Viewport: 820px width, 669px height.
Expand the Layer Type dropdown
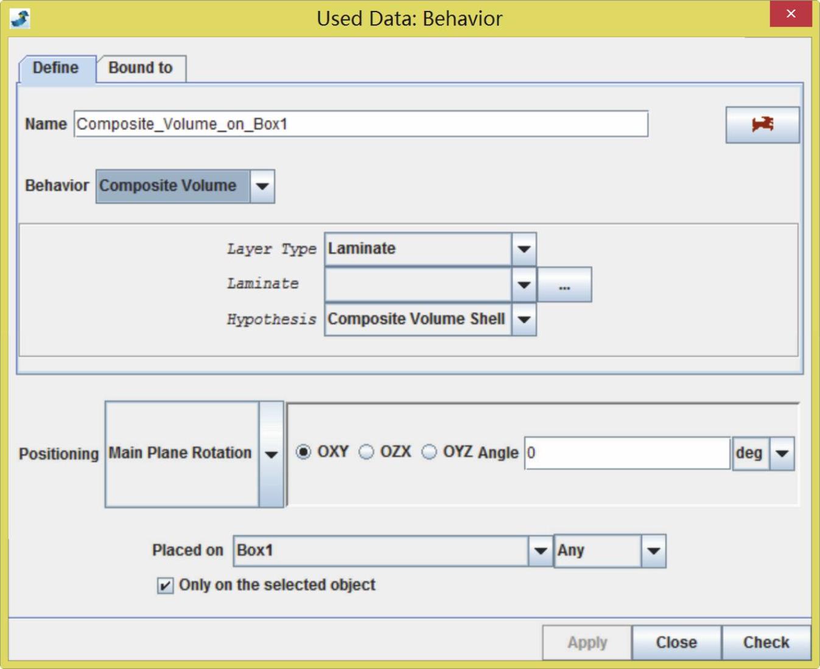(x=524, y=249)
